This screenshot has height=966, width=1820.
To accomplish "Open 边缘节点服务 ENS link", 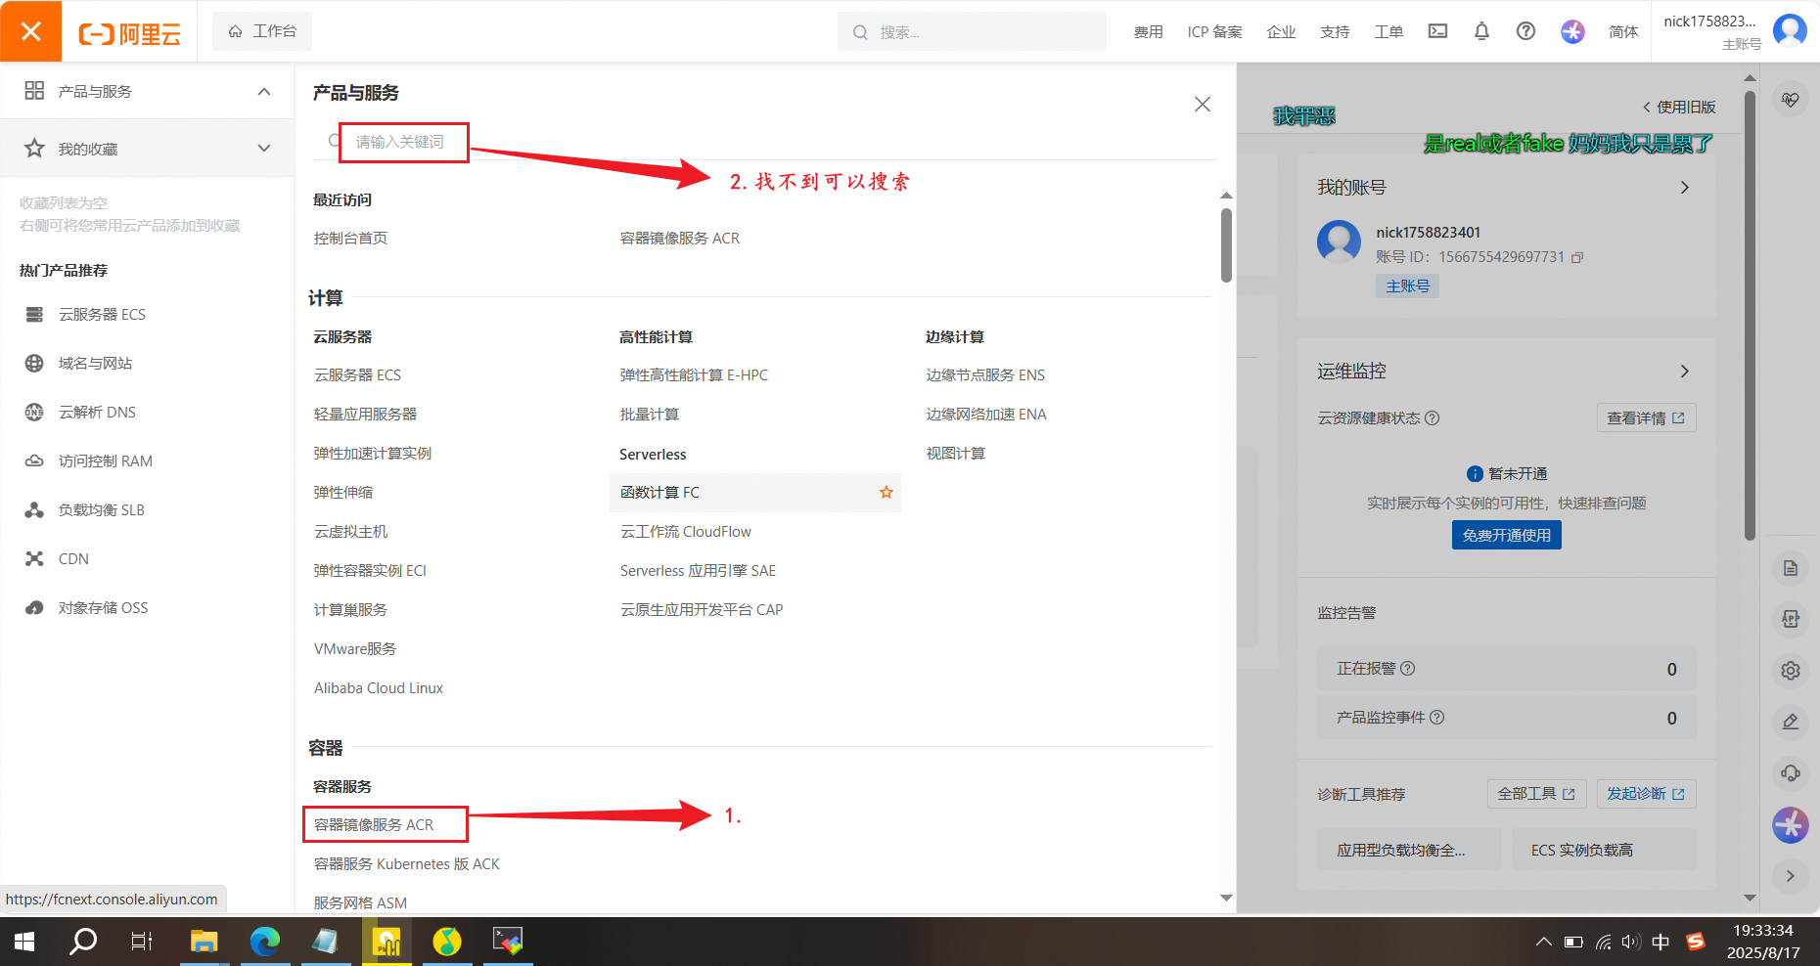I will [985, 375].
